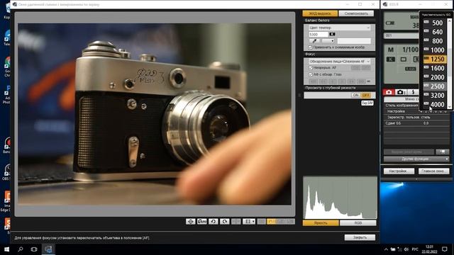Screen dimensions: 454x255
Task: Select ISO 500 in the sensitivity list
Action: pyautogui.click(x=435, y=23)
